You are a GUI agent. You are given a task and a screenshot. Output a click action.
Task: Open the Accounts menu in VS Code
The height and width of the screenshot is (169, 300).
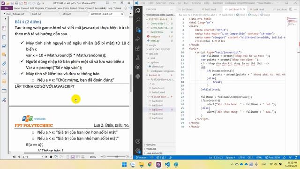coord(138,141)
